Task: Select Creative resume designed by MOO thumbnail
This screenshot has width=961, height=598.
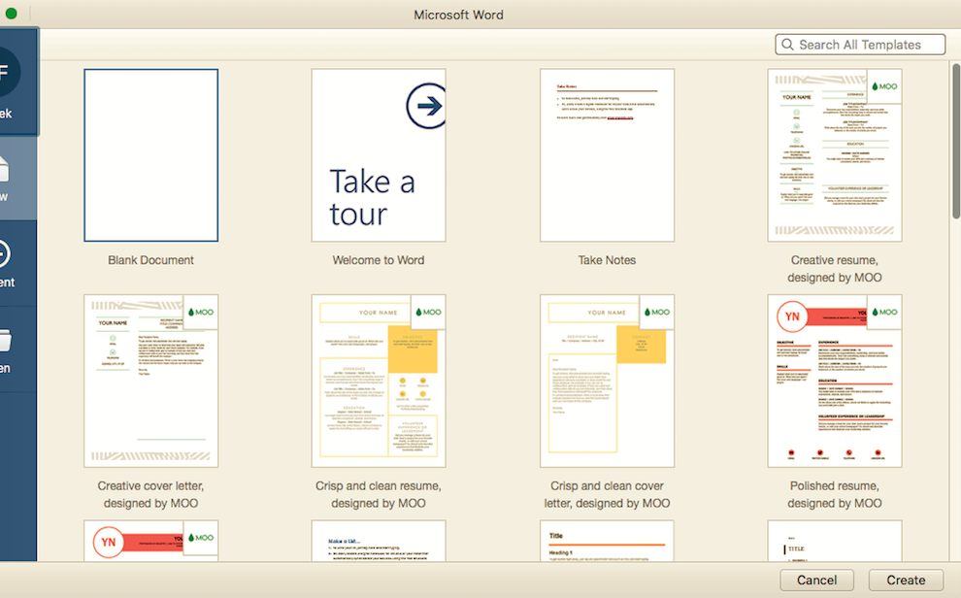Action: click(835, 155)
